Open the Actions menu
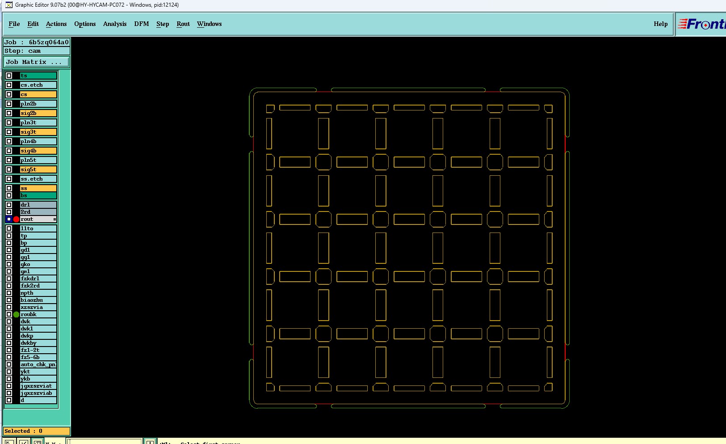 (x=56, y=24)
